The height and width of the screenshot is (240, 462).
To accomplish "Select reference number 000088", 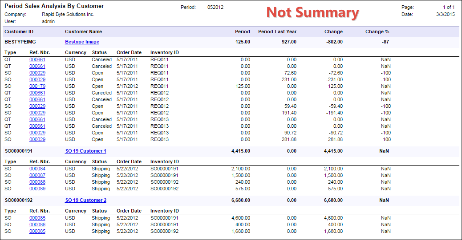I will click(37, 182).
